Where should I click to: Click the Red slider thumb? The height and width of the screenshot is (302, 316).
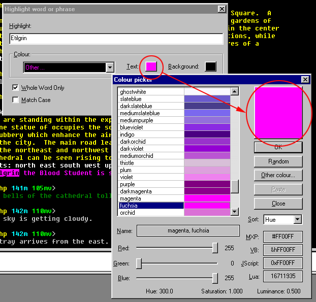pos(215,248)
